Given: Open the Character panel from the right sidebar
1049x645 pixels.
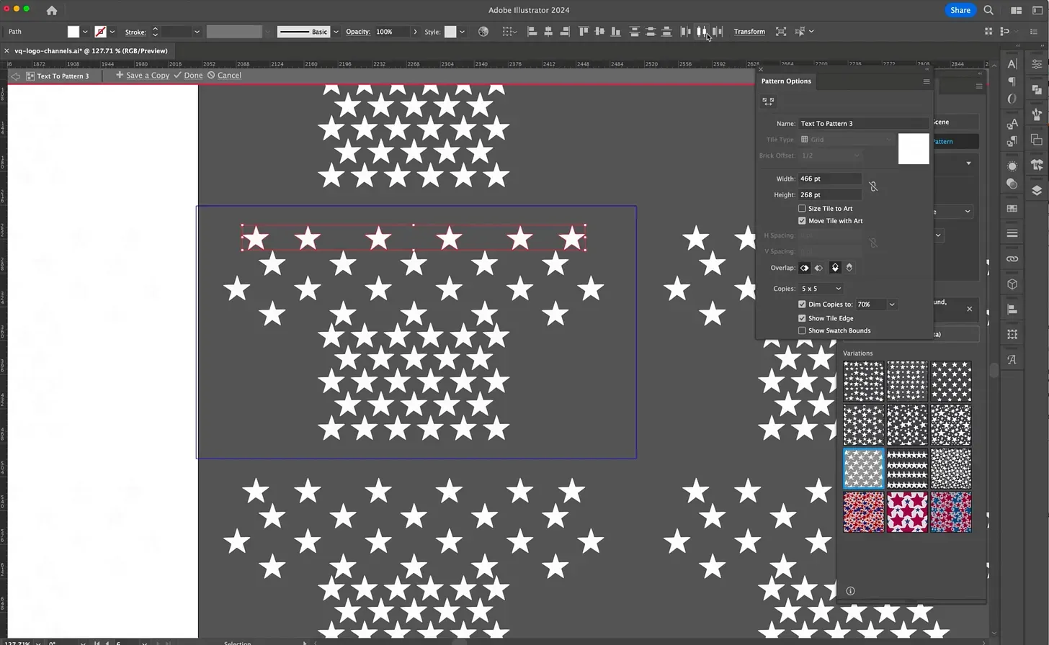Looking at the screenshot, I should [x=1012, y=64].
